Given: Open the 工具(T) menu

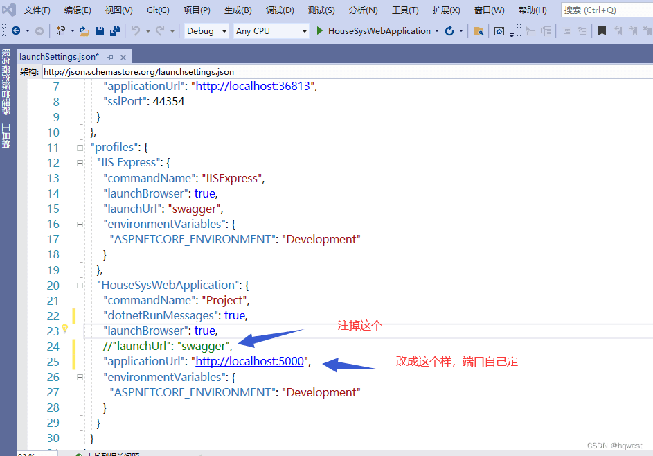Looking at the screenshot, I should [x=405, y=10].
